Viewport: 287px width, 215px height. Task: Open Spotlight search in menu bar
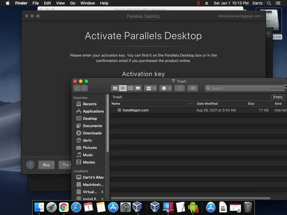pos(269,3)
